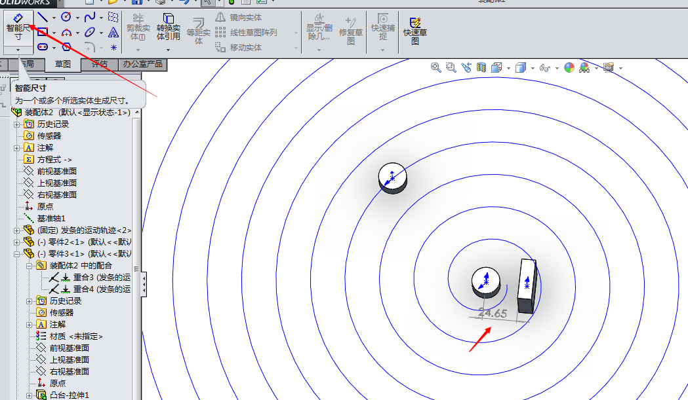Click the 24.65 dimension value
This screenshot has width=688, height=400.
pyautogui.click(x=493, y=313)
